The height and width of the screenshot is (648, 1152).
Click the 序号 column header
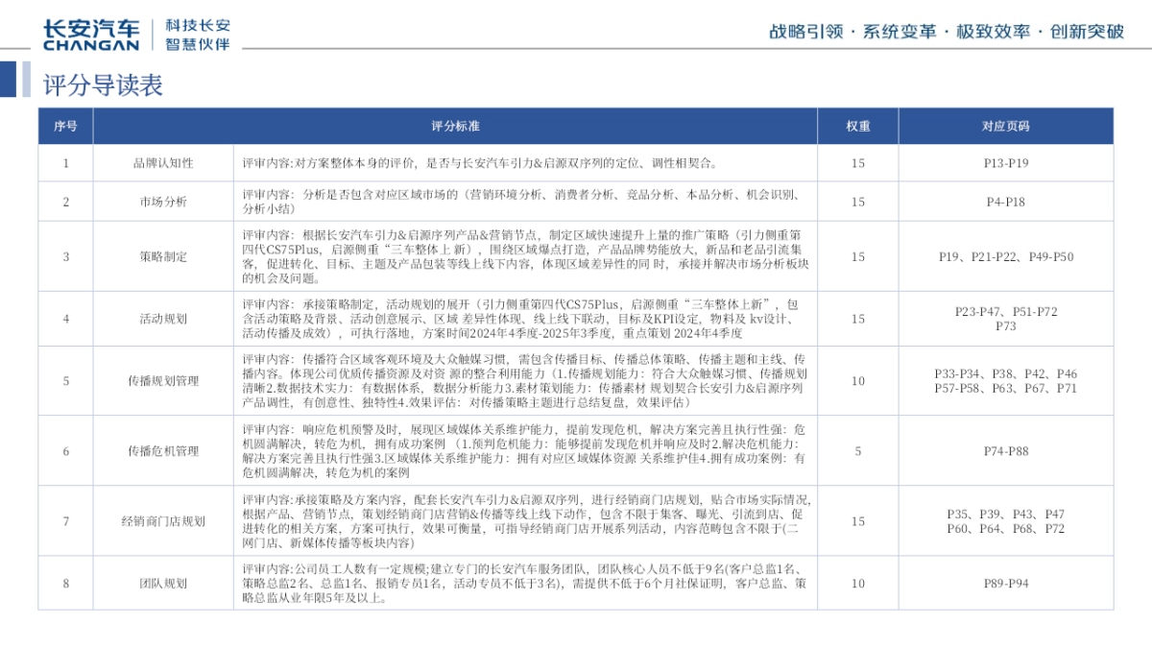(x=64, y=125)
